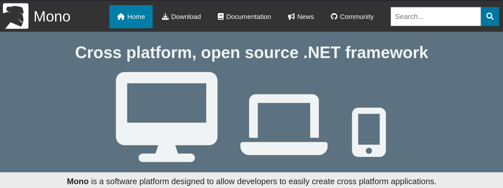Viewport: 503px width, 188px height.
Task: Focus the Search input field
Action: click(436, 17)
